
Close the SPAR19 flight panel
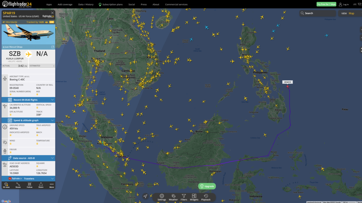pyautogui.click(x=52, y=13)
